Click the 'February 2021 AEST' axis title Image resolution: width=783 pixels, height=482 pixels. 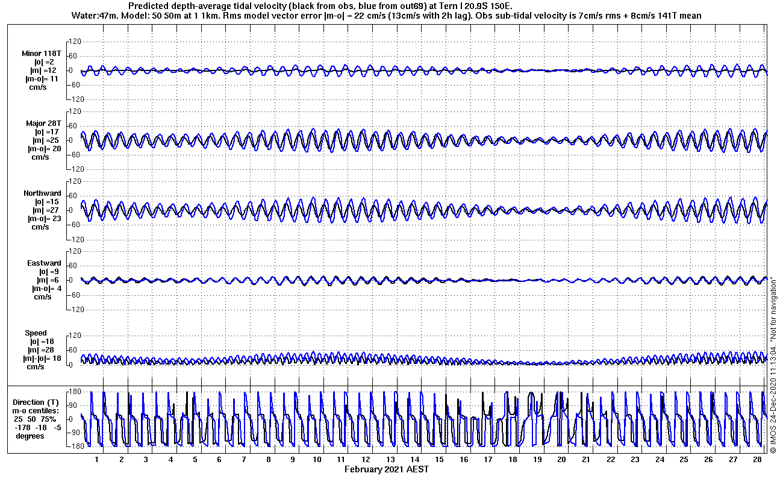point(387,469)
